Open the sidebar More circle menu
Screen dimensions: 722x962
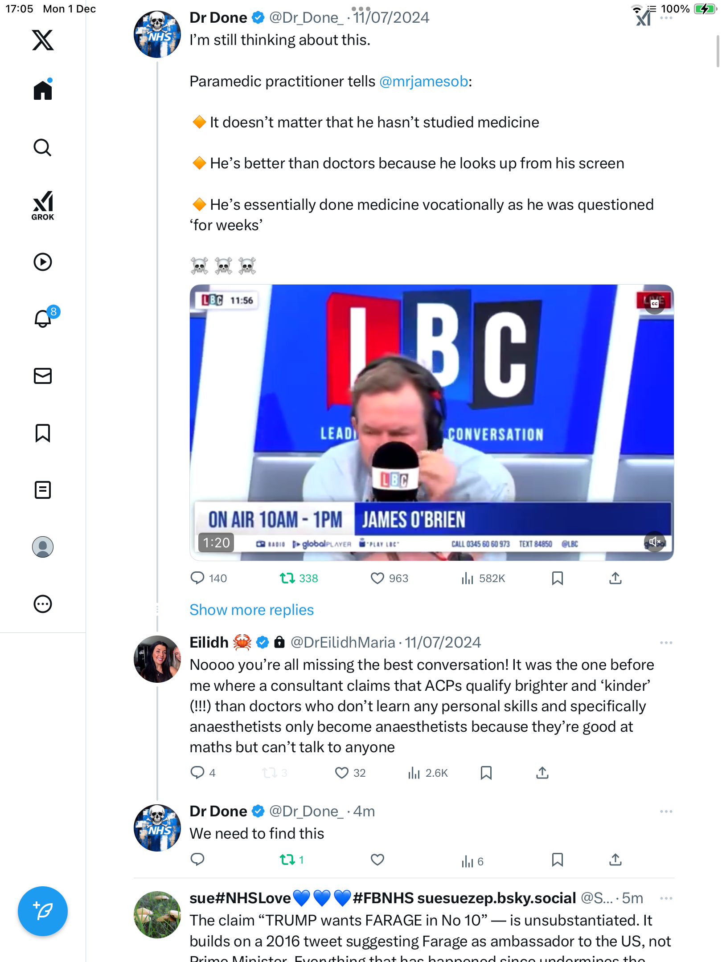43,604
